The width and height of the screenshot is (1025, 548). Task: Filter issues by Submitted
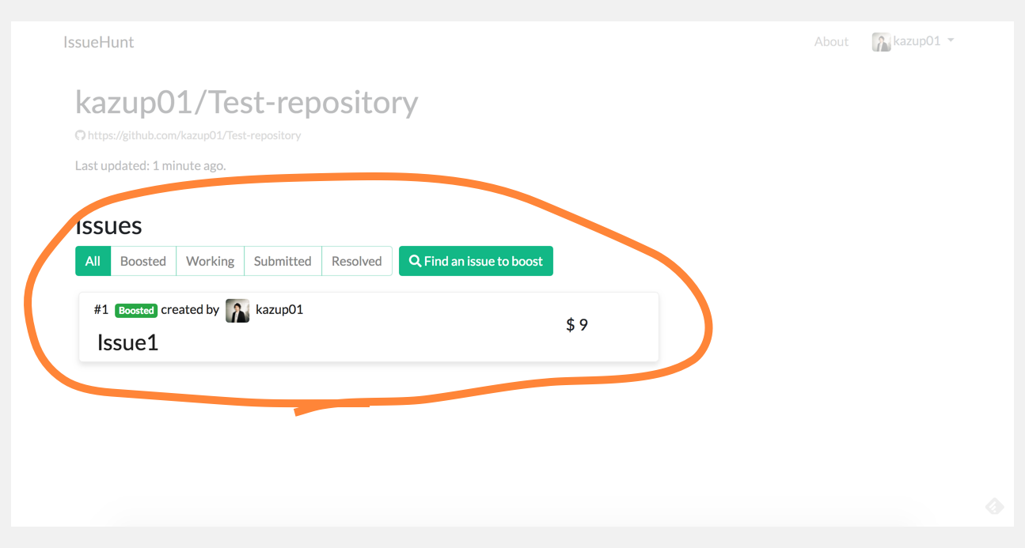(x=283, y=261)
